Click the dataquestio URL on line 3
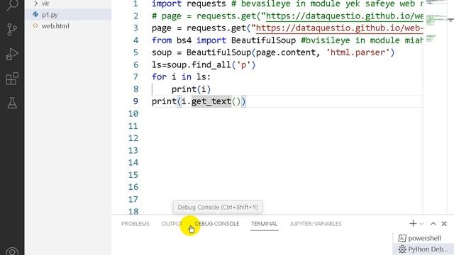Image resolution: width=454 pixels, height=255 pixels. pos(340,28)
